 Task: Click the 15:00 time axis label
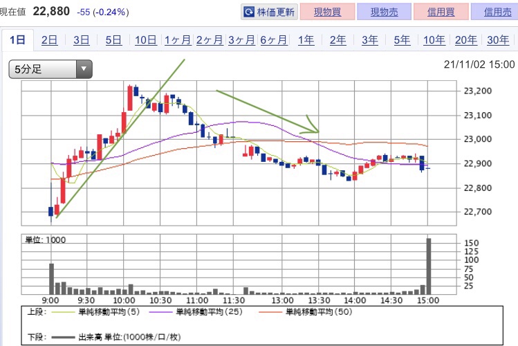click(x=428, y=300)
